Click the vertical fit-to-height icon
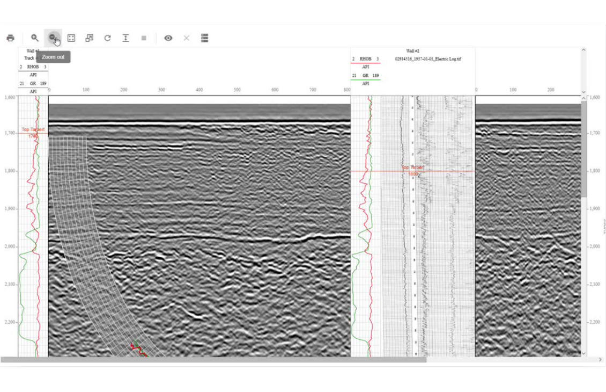This screenshot has width=606, height=392. [x=125, y=38]
